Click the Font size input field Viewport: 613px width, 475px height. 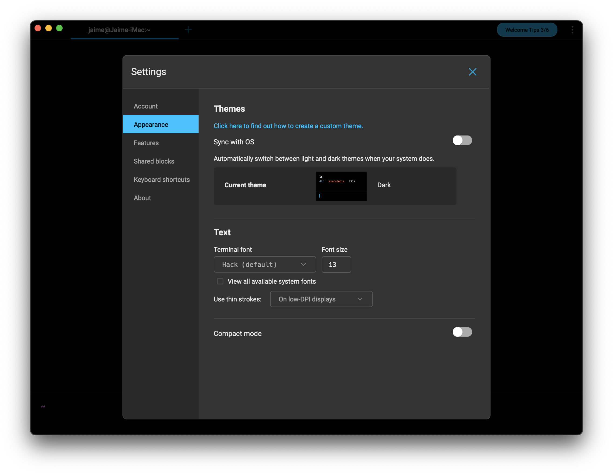[336, 264]
